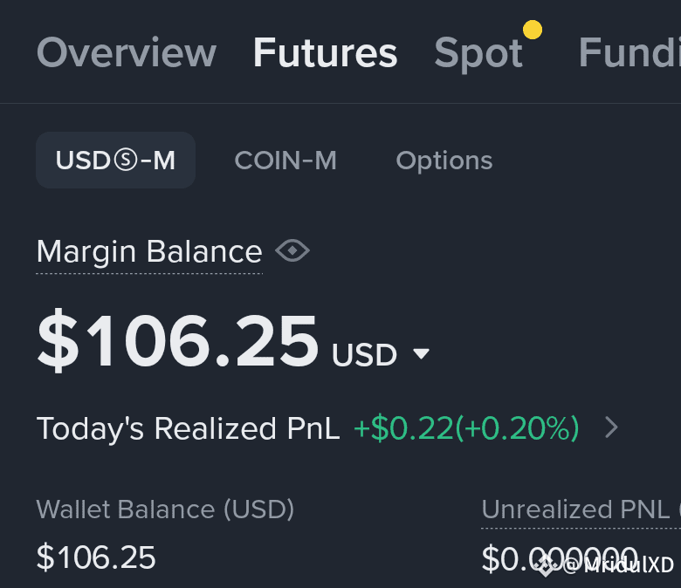Expand Today's Realized PnL details chevron
The height and width of the screenshot is (588, 681).
[611, 427]
